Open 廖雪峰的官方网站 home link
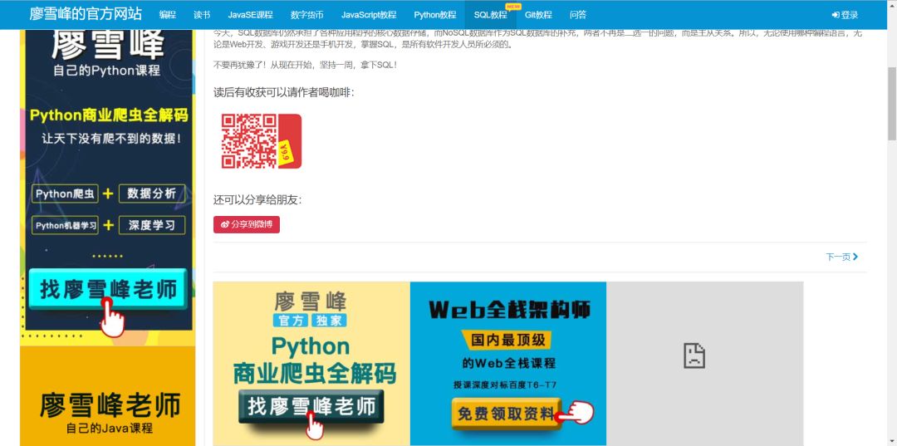The image size is (897, 446). pyautogui.click(x=86, y=14)
